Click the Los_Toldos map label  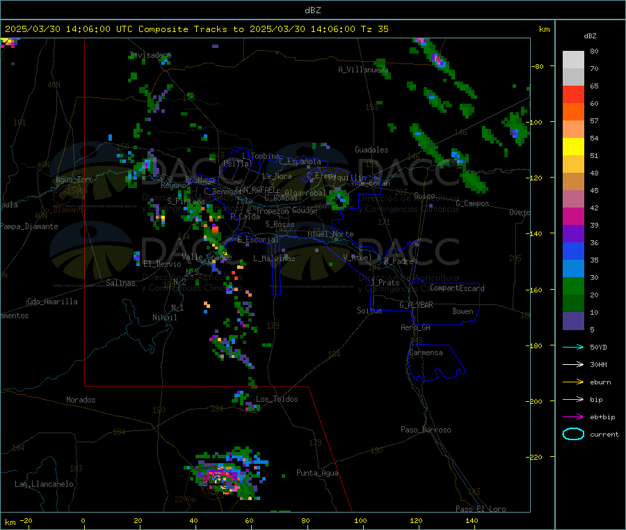pos(277,399)
